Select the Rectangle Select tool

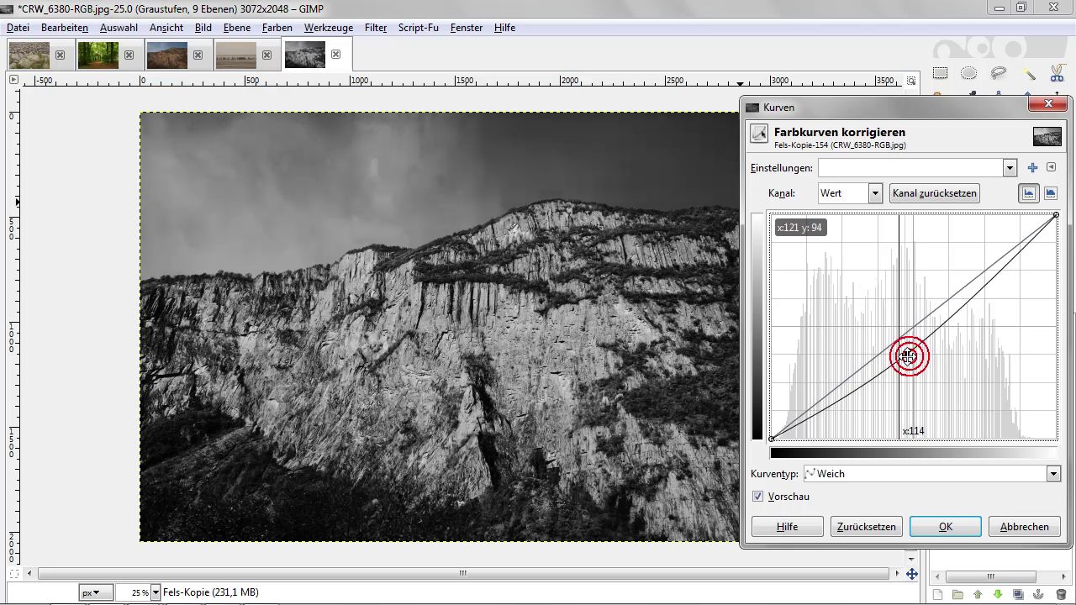coord(940,73)
